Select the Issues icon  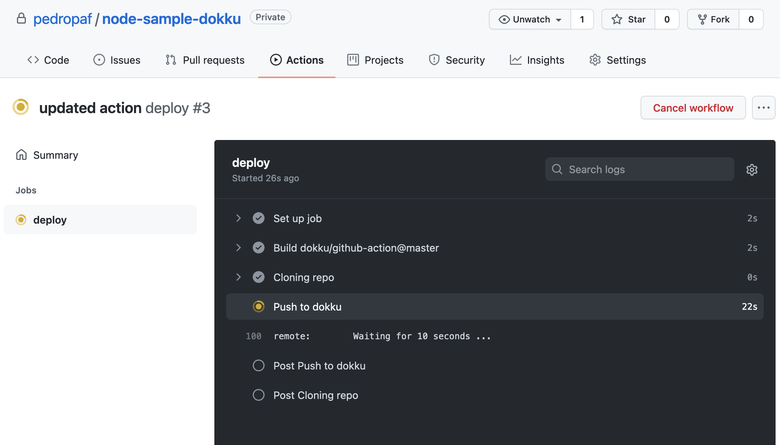99,60
